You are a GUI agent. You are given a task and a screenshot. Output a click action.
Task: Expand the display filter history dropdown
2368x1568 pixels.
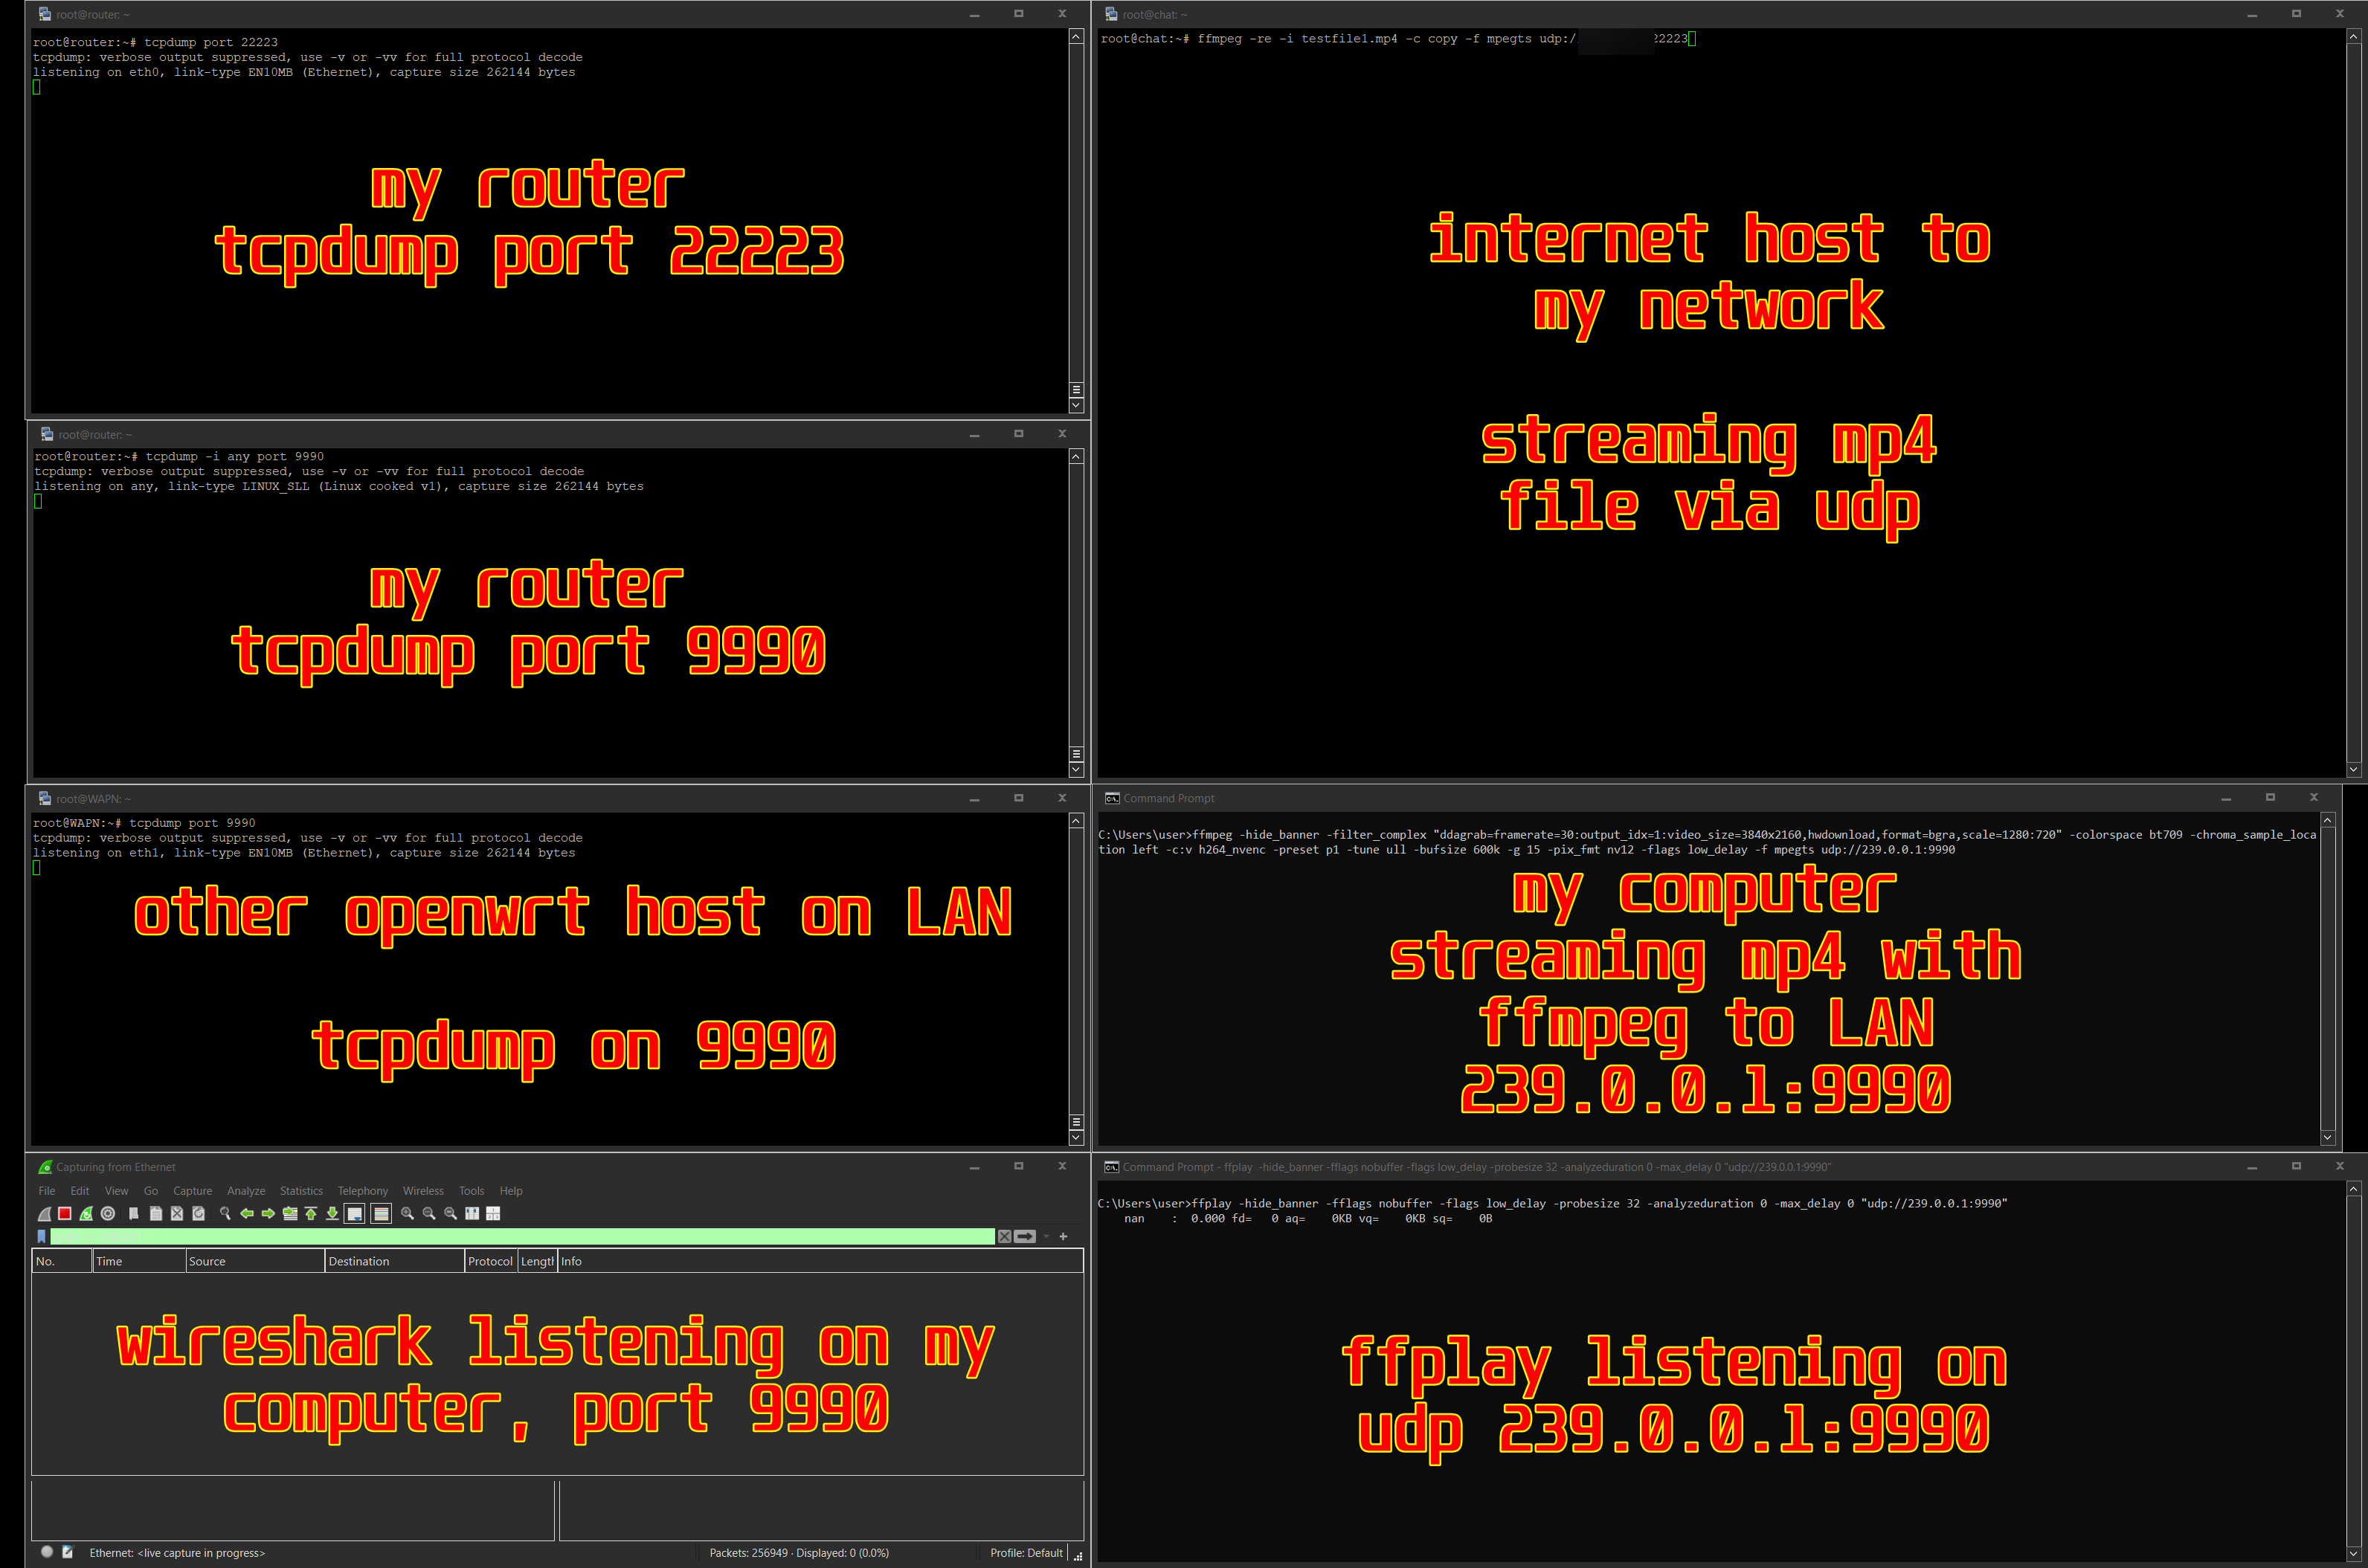(1046, 1237)
